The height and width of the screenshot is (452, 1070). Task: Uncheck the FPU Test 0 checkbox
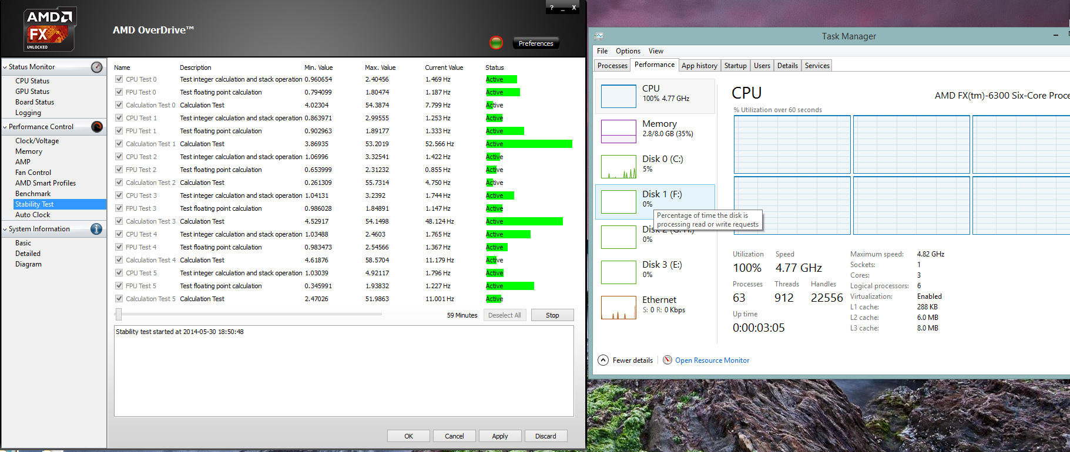pyautogui.click(x=119, y=92)
